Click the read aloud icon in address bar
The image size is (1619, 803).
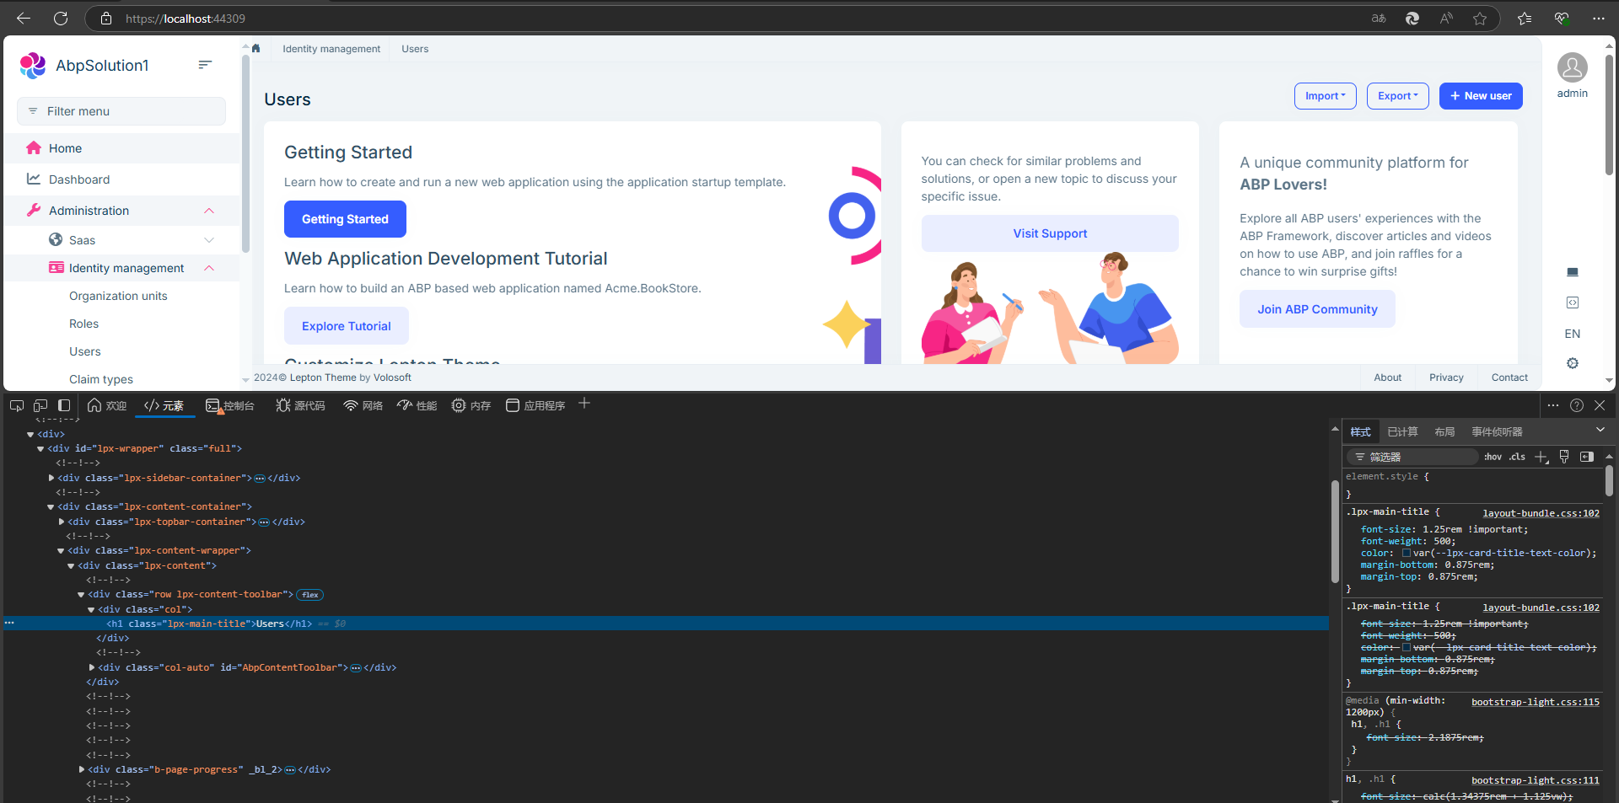tap(1446, 19)
